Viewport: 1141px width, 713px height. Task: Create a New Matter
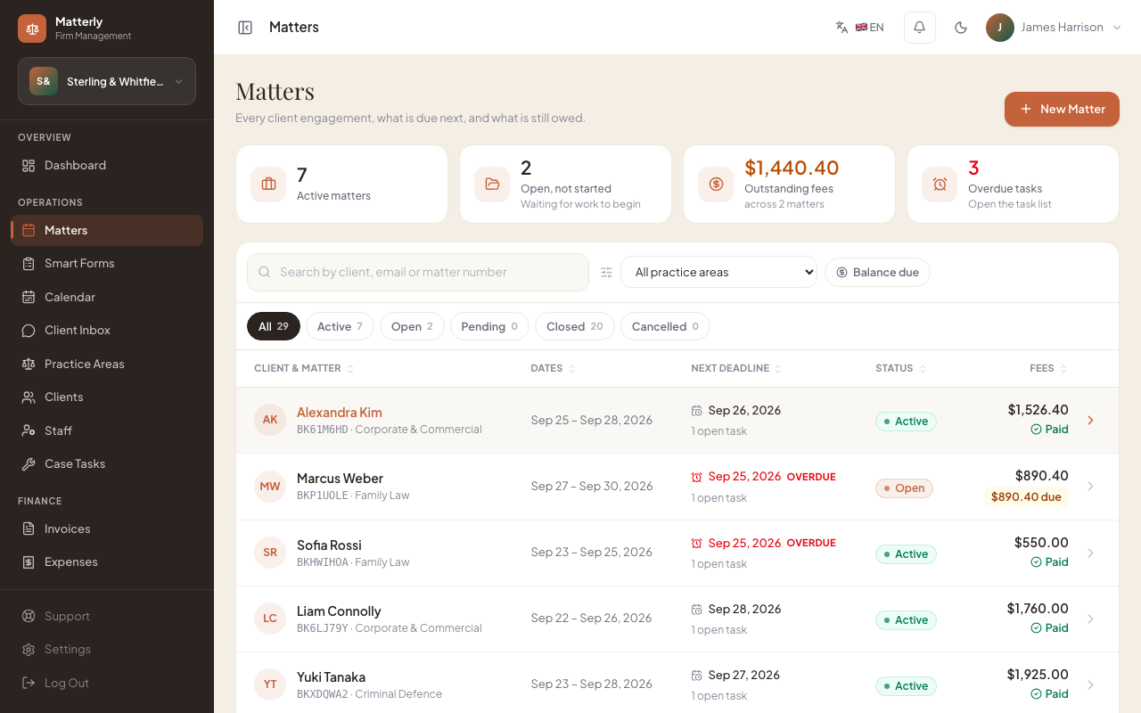[1062, 109]
